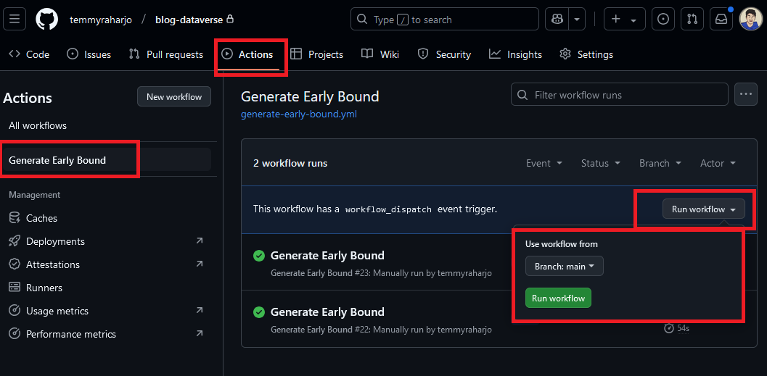The width and height of the screenshot is (767, 376).
Task: Click the external arrow beside Usage metrics
Action: click(199, 310)
